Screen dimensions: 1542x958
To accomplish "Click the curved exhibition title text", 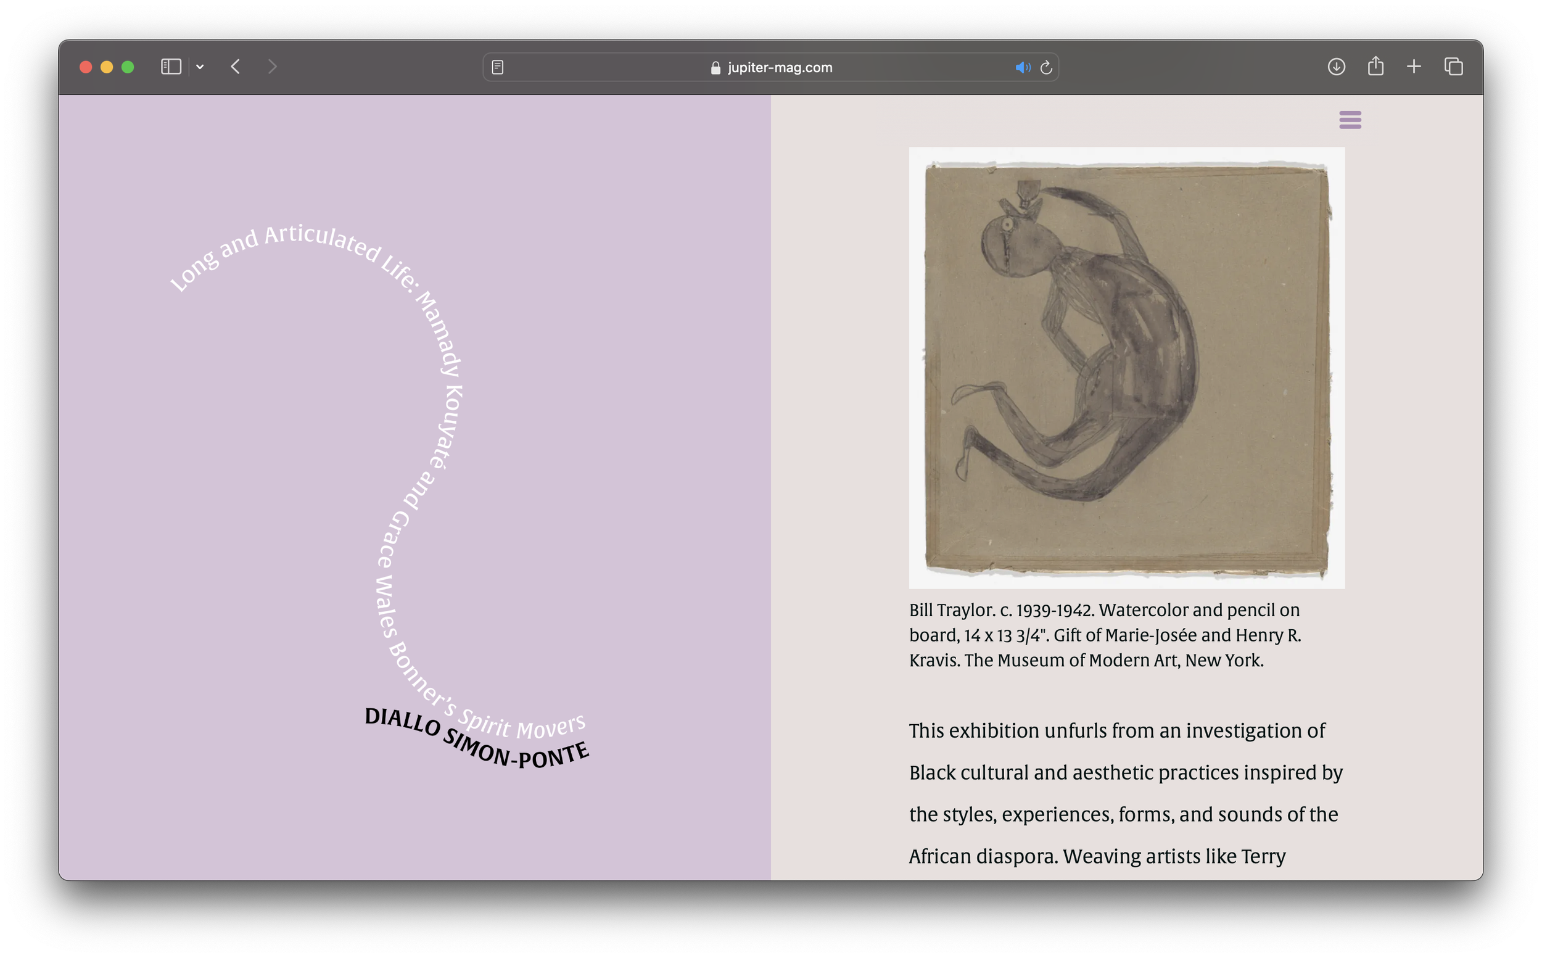I will coord(380,482).
